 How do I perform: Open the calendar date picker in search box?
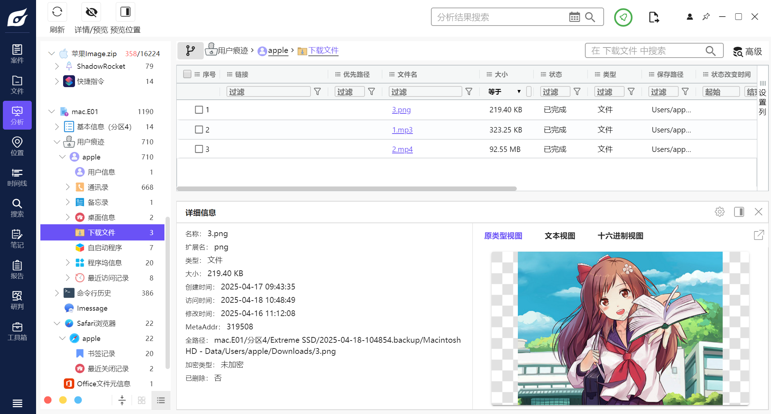(574, 17)
